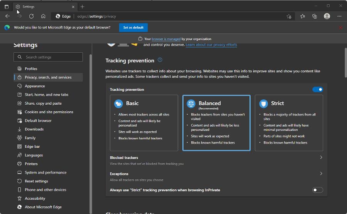Click the Strict shield icon
Viewport: 347px width, 214px height.
(x=263, y=104)
